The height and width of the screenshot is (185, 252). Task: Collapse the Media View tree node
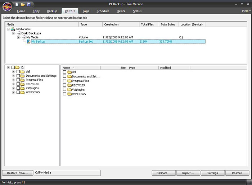click(x=8, y=29)
